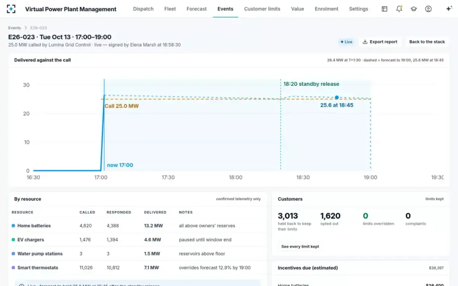
Task: Click the RESOURCE column header
Action: tap(23, 212)
